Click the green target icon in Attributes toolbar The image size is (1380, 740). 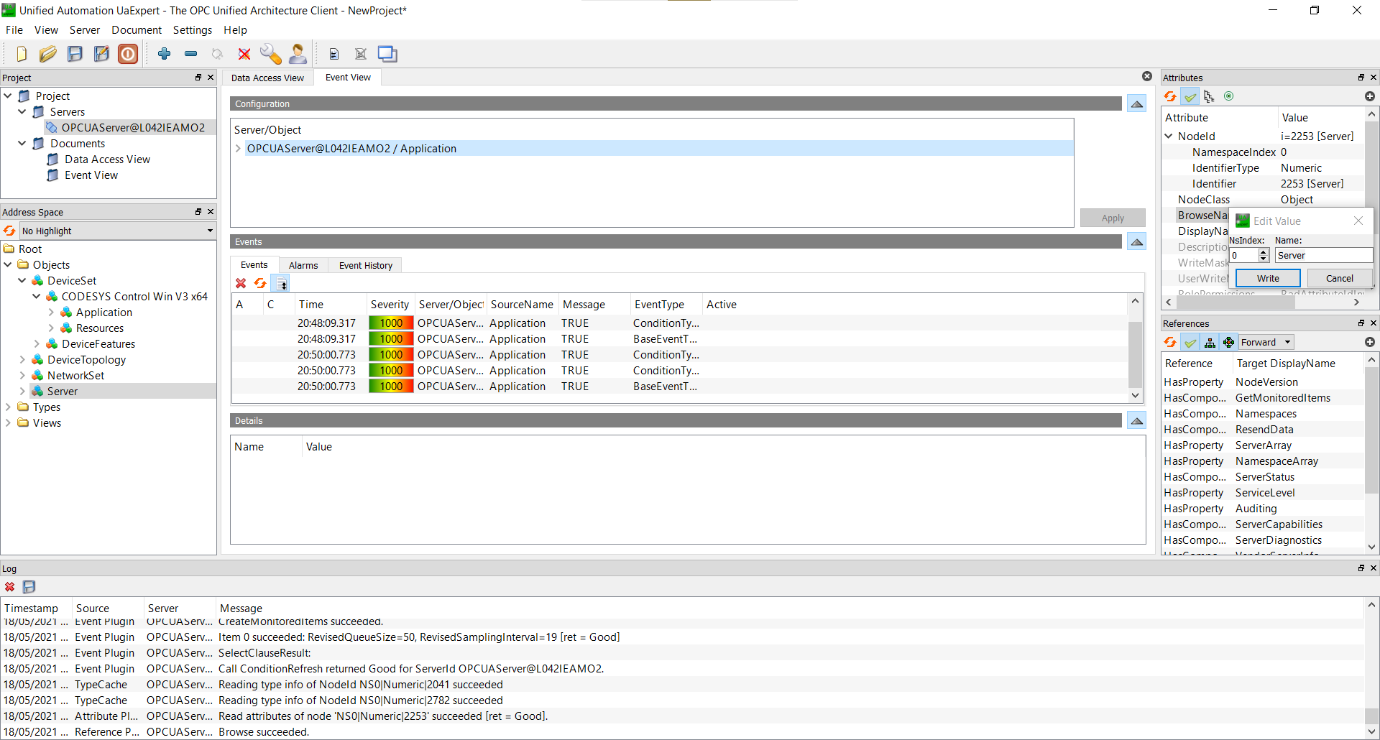[1228, 96]
